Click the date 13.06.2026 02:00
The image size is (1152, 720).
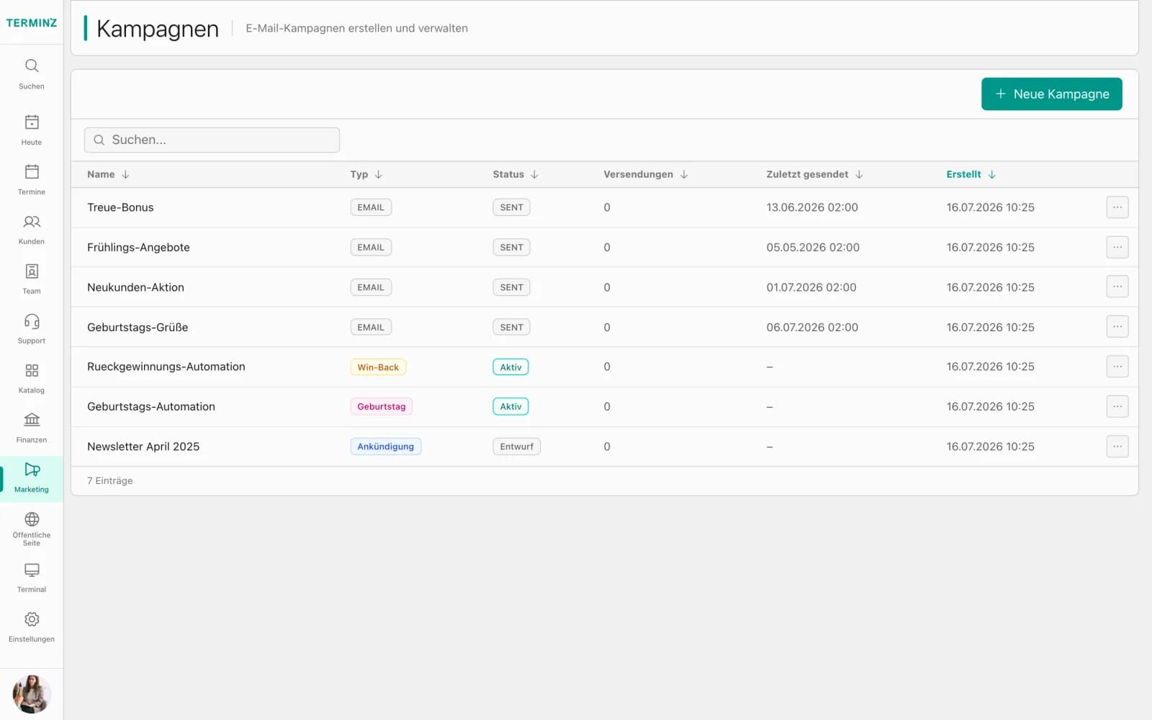pyautogui.click(x=812, y=207)
